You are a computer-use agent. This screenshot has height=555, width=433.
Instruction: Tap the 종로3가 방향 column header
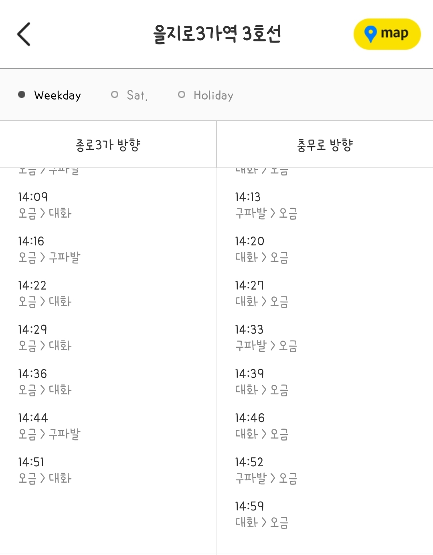pyautogui.click(x=108, y=145)
